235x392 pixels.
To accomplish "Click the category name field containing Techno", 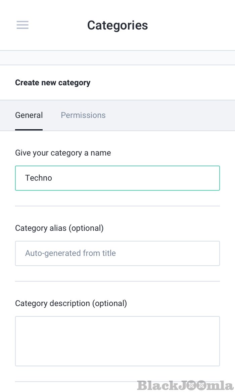I will pos(117,178).
